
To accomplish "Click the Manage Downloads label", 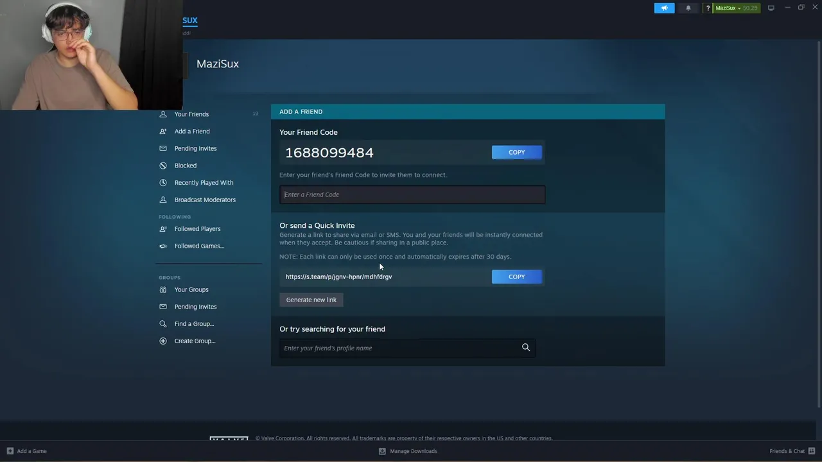I will 414,451.
